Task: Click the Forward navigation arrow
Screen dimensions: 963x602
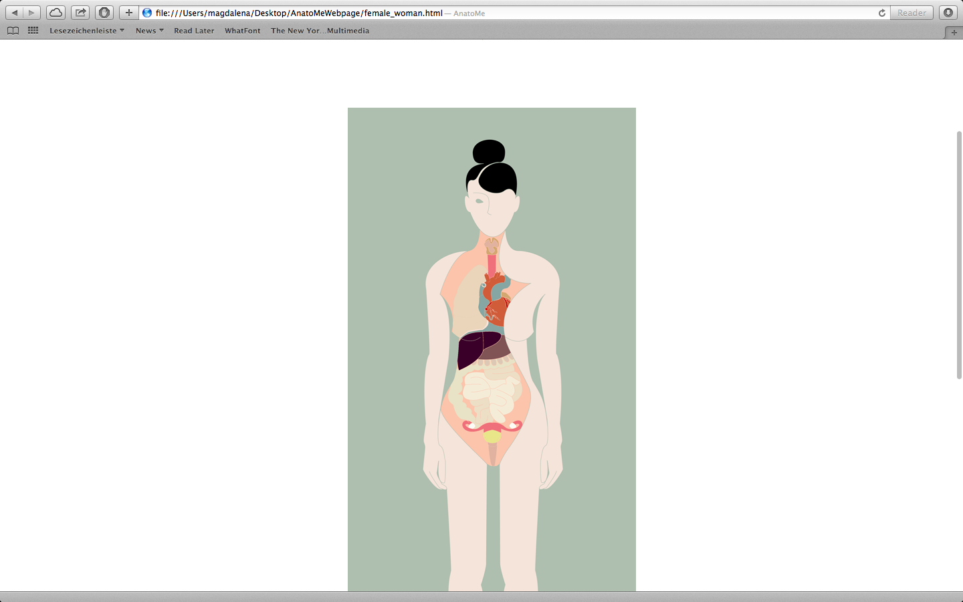Action: click(31, 13)
